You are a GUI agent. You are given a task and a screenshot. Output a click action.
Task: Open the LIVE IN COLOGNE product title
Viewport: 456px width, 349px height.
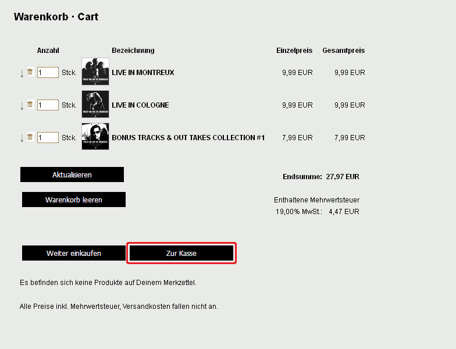click(140, 105)
